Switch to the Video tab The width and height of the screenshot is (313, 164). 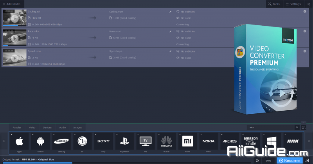tap(32, 127)
